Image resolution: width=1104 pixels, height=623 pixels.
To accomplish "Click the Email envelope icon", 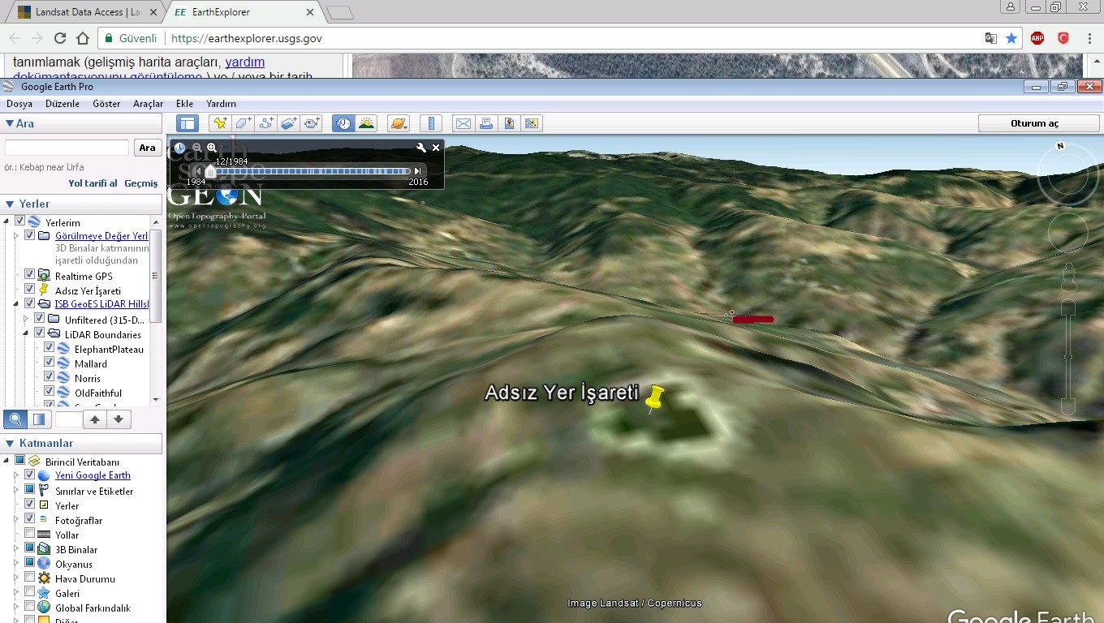I will click(x=463, y=123).
